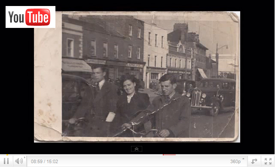Viewport: 275px width, 167px height.
Task: Click the old street photo in the video
Action: (137, 77)
